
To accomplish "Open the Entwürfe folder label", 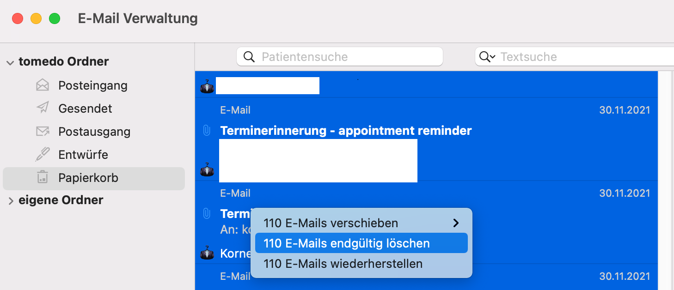I will coord(83,155).
